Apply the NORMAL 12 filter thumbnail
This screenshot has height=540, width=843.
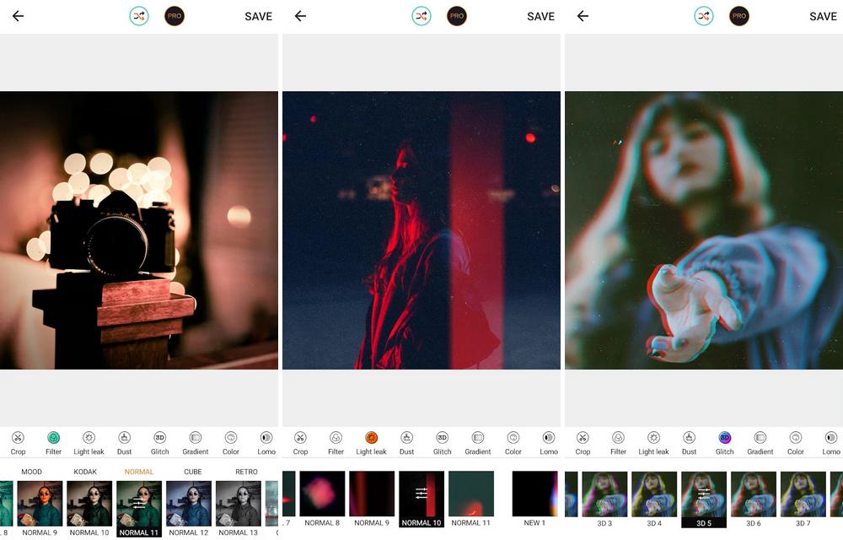tap(189, 503)
